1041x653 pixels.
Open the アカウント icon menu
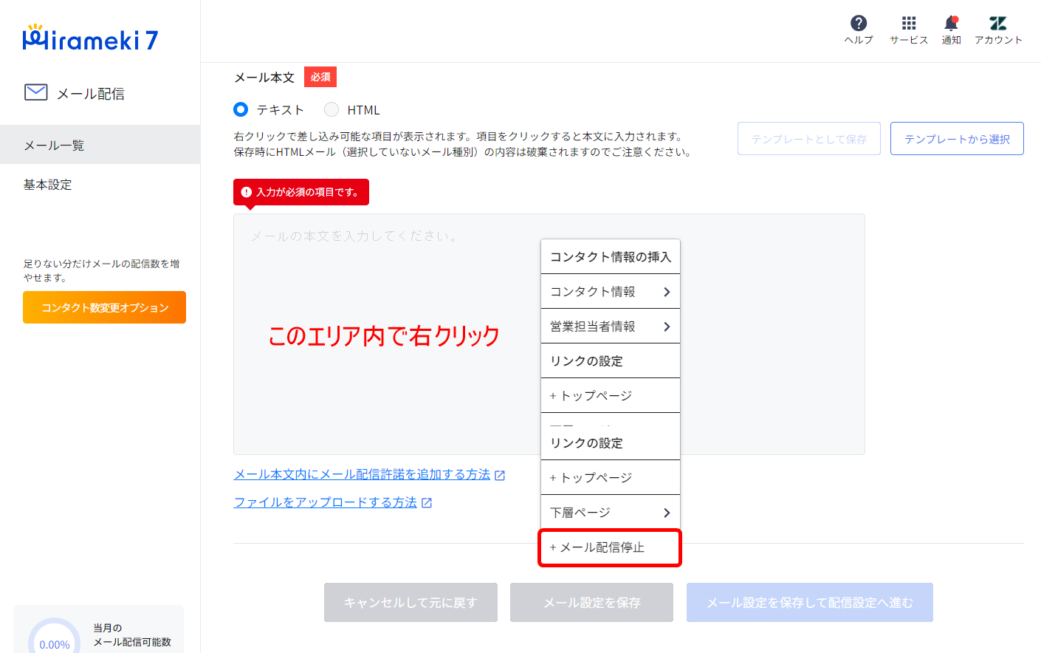pyautogui.click(x=997, y=24)
